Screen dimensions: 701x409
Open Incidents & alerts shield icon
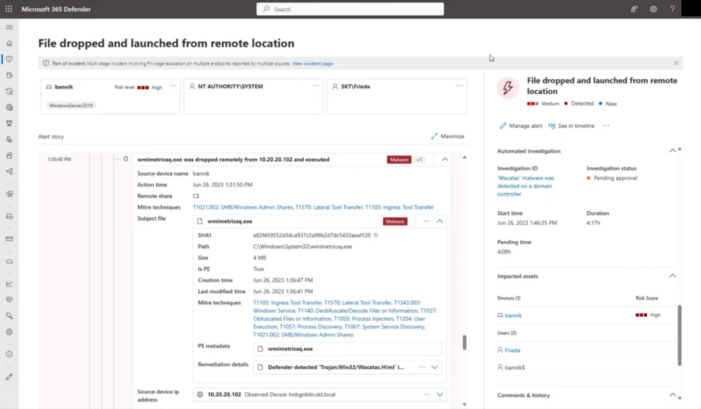tap(9, 58)
